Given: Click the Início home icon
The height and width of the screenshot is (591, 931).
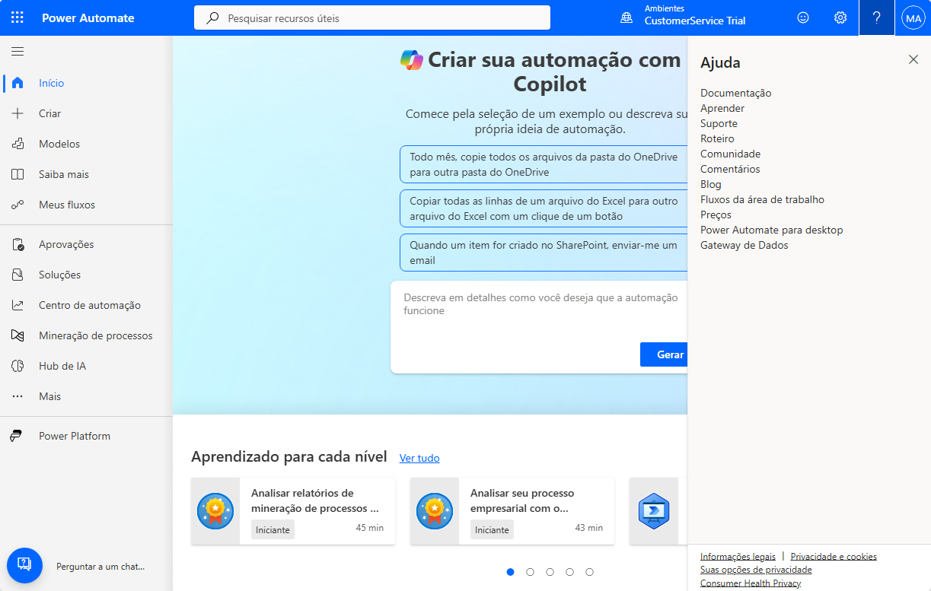Looking at the screenshot, I should [x=18, y=83].
